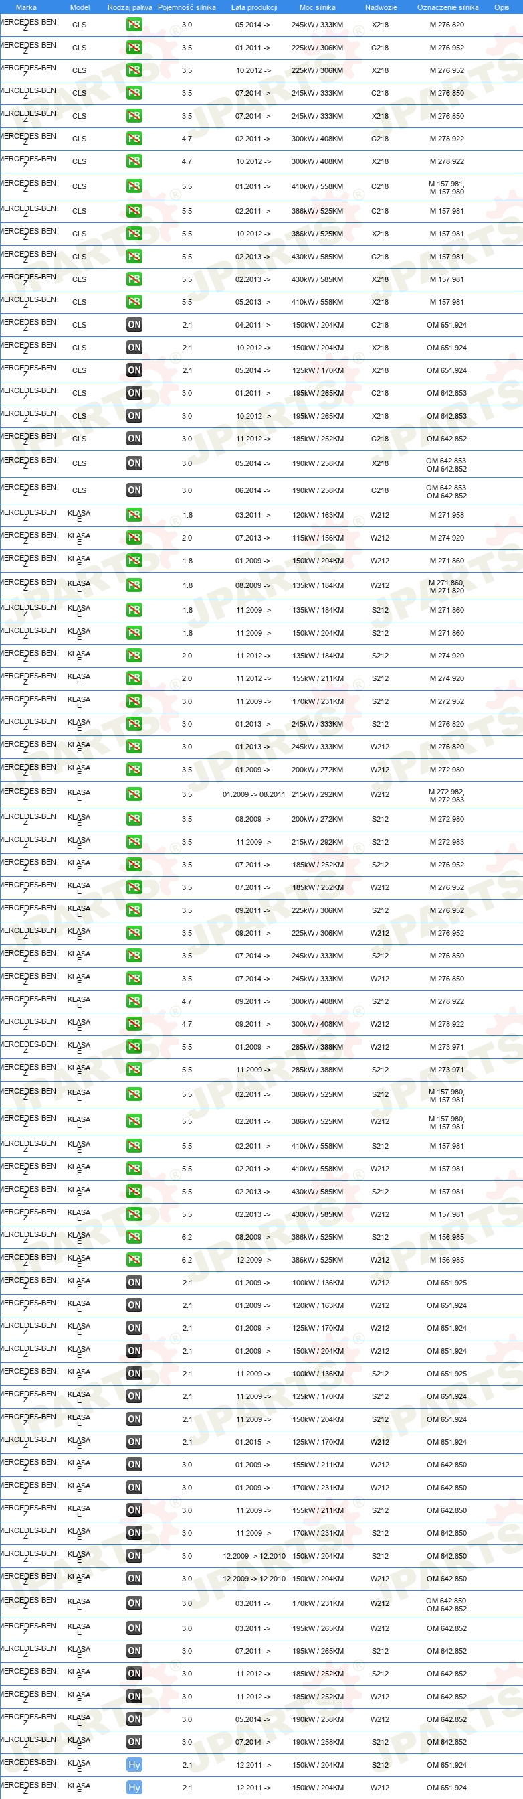Screen dimensions: 523x1799
Task: Click petrol icon in Klasa E M 271.958 row
Action: pyautogui.click(x=134, y=516)
